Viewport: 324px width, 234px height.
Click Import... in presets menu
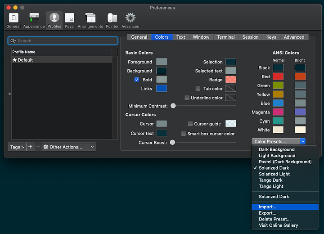(x=285, y=207)
